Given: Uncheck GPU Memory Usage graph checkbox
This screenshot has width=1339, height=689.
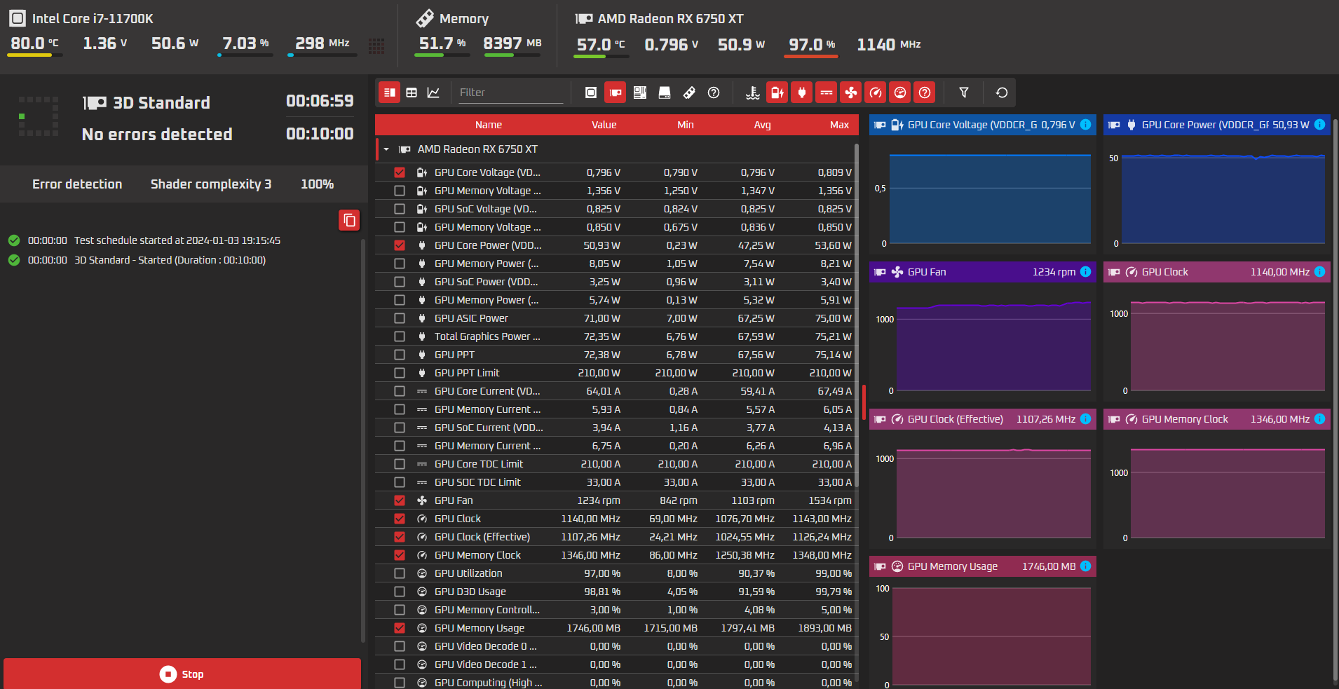Looking at the screenshot, I should (x=400, y=628).
